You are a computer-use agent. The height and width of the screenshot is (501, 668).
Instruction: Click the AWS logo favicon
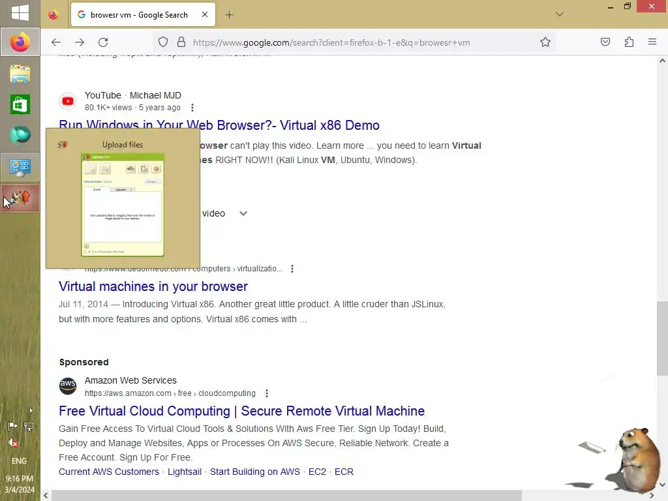coord(68,386)
